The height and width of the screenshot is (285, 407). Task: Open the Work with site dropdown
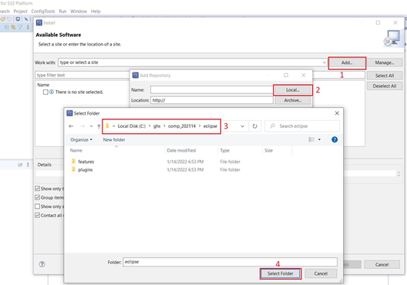325,62
